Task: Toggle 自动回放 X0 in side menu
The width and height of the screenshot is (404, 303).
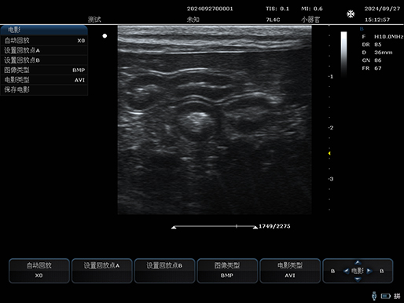Action: (44, 41)
